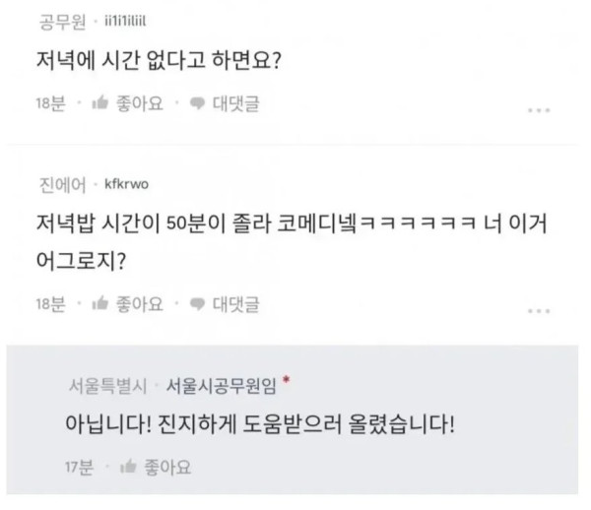Viewport: 591px width, 510px height.
Task: Click thumbs-up icon on kfkrwo's comment
Action: tap(100, 304)
